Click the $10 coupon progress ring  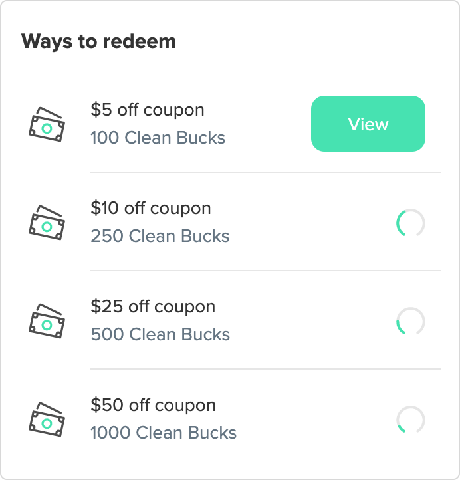pyautogui.click(x=410, y=223)
